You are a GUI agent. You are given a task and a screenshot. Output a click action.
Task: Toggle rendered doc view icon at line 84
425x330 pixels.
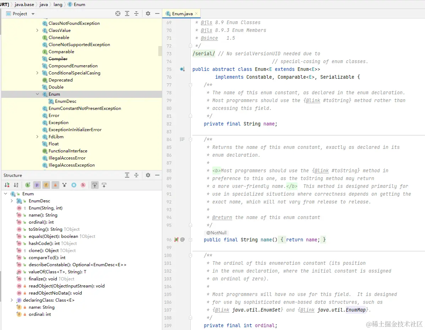pos(182,139)
